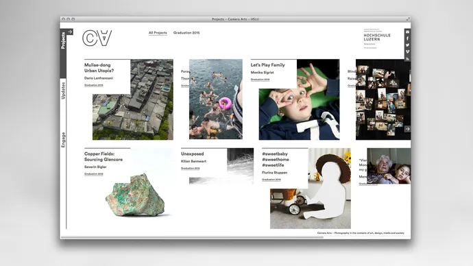The image size is (473, 266).
Task: Select the vertical Updates tab
Action: coord(63,90)
